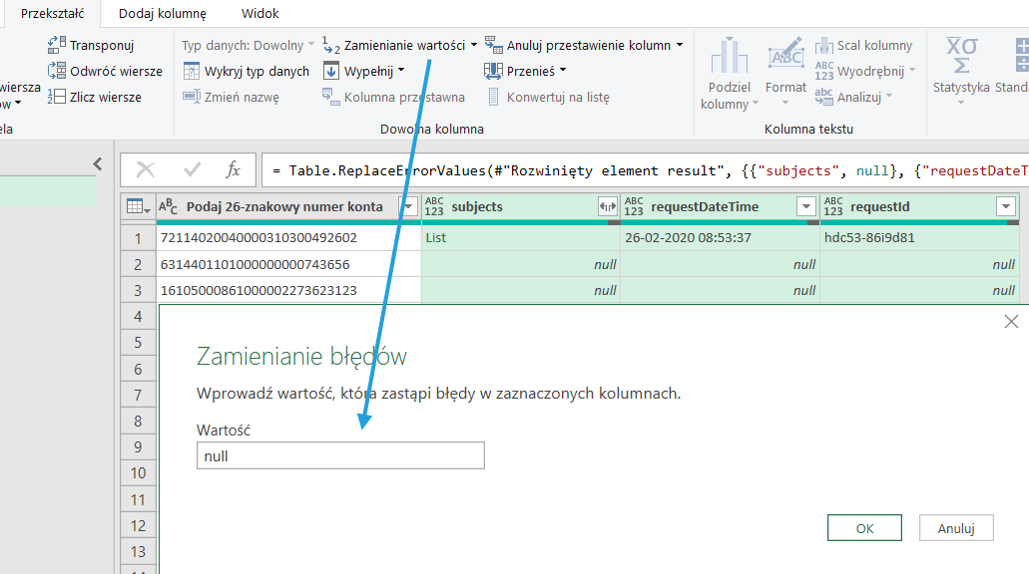
Task: Click Wykryj typ danych icon
Action: [x=193, y=71]
